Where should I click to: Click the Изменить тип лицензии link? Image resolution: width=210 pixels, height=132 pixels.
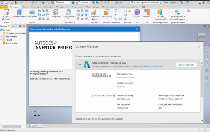coord(152,66)
